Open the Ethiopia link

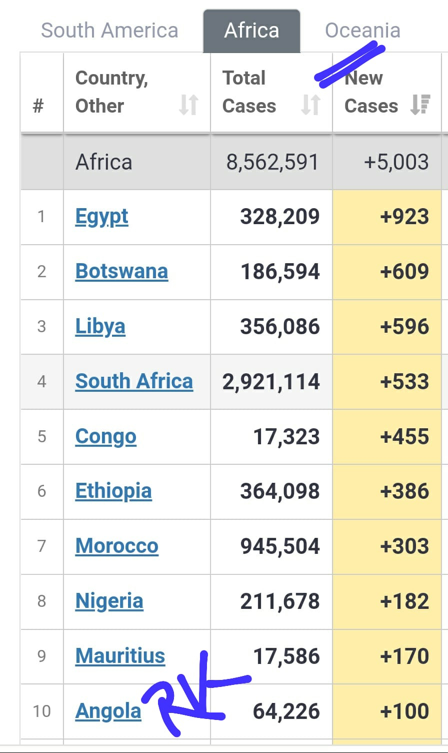113,491
